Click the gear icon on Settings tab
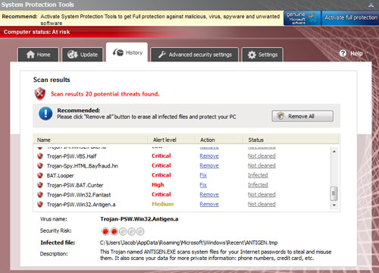379x273 pixels. pos(252,55)
